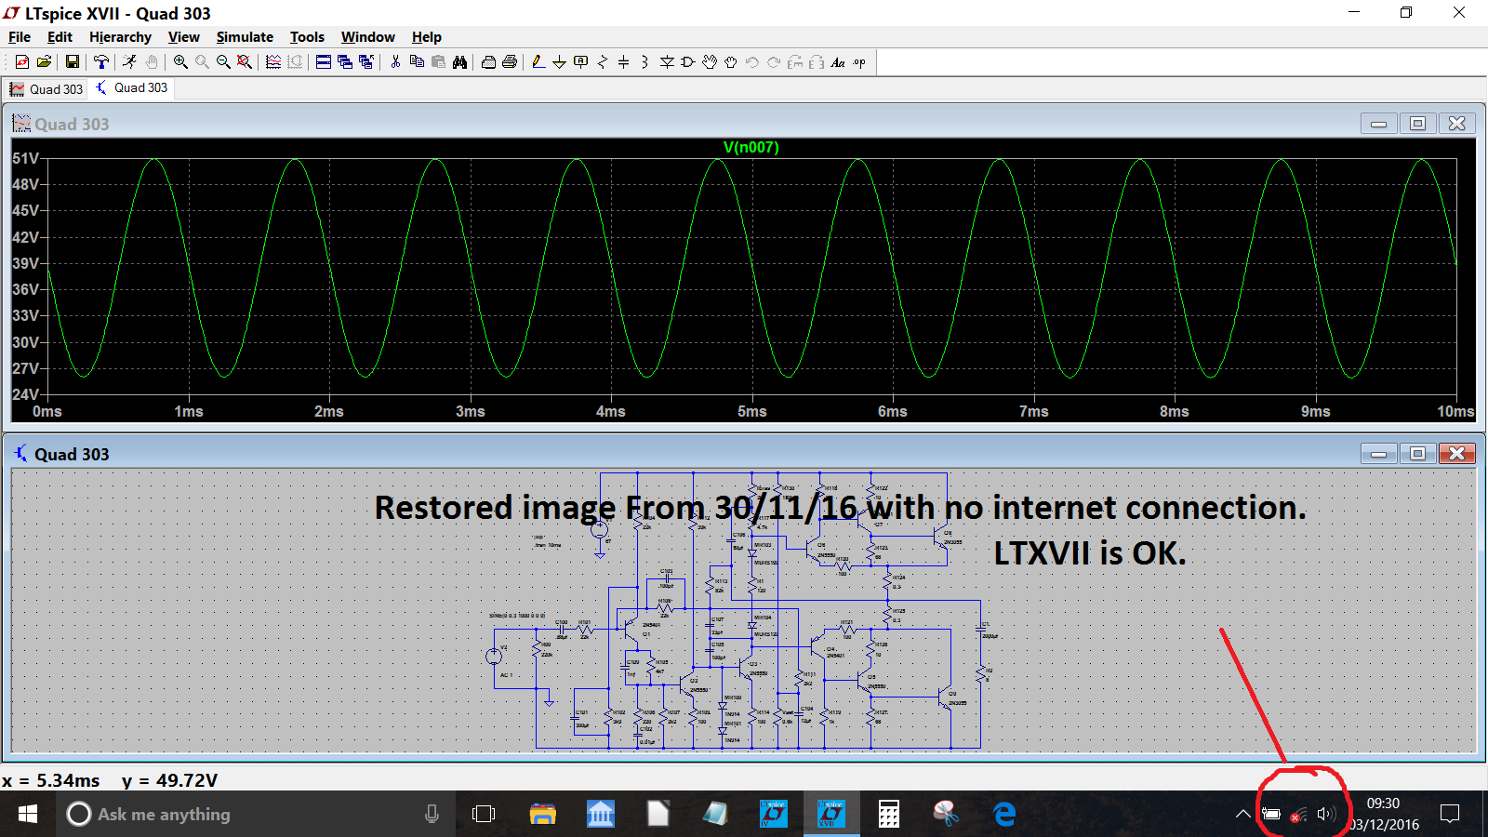Open the View menu
This screenshot has height=837, width=1488.
point(184,37)
